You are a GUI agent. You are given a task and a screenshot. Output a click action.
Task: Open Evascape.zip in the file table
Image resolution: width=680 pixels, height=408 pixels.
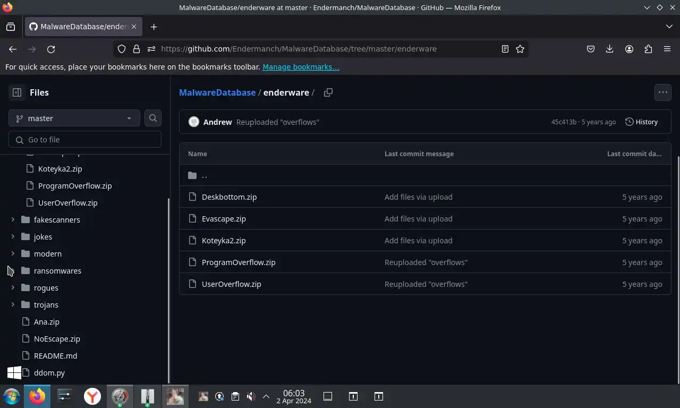tap(224, 218)
